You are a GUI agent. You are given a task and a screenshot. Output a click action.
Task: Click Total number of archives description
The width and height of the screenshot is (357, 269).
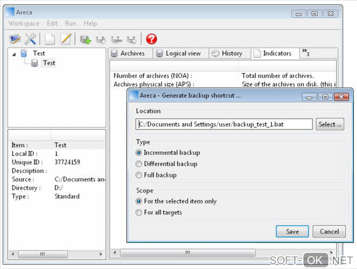click(278, 76)
